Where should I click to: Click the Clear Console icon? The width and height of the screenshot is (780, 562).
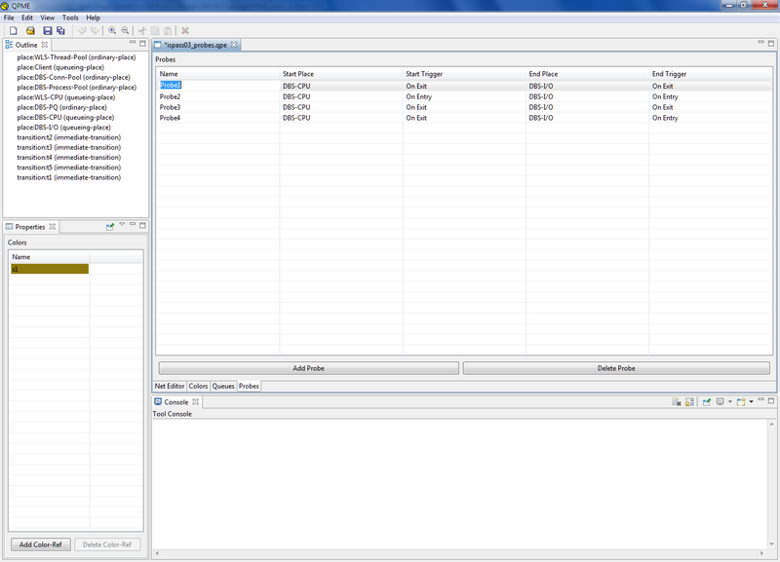[x=676, y=401]
